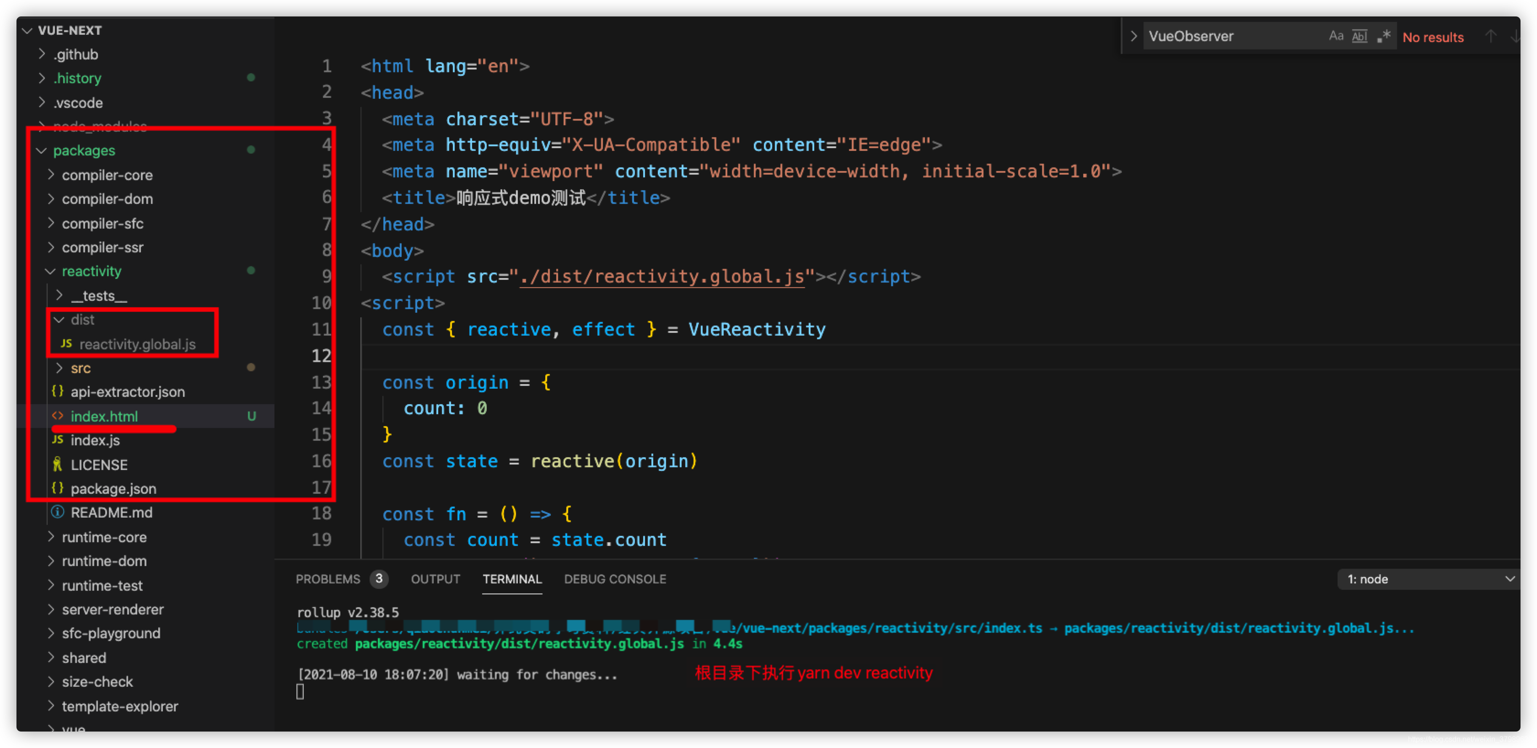The width and height of the screenshot is (1537, 748).
Task: Expand the runtime-dom folder
Action: click(x=51, y=561)
